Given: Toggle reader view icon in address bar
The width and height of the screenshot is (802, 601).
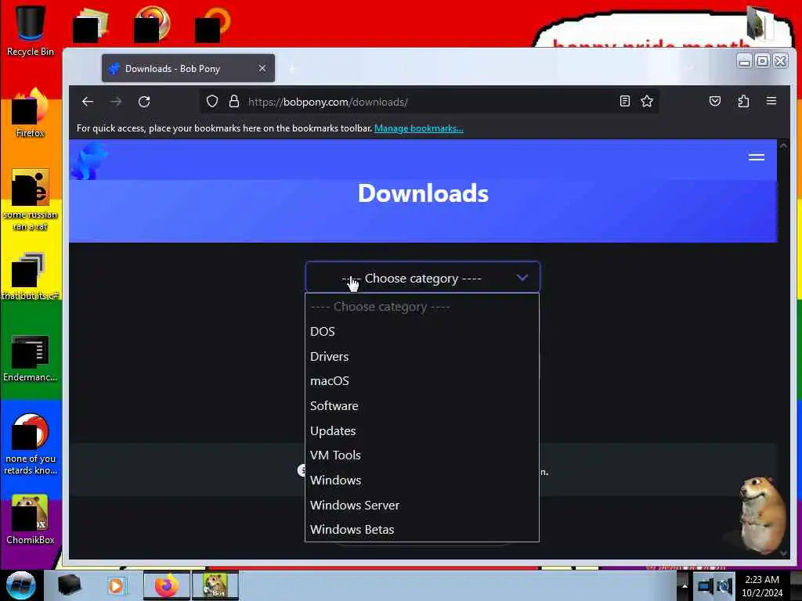Looking at the screenshot, I should [x=624, y=101].
